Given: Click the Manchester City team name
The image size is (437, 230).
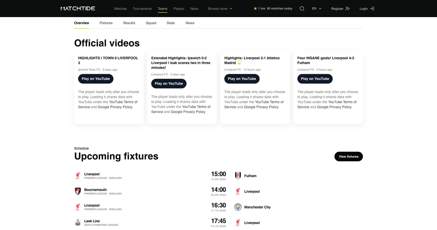Looking at the screenshot, I should coord(257,207).
